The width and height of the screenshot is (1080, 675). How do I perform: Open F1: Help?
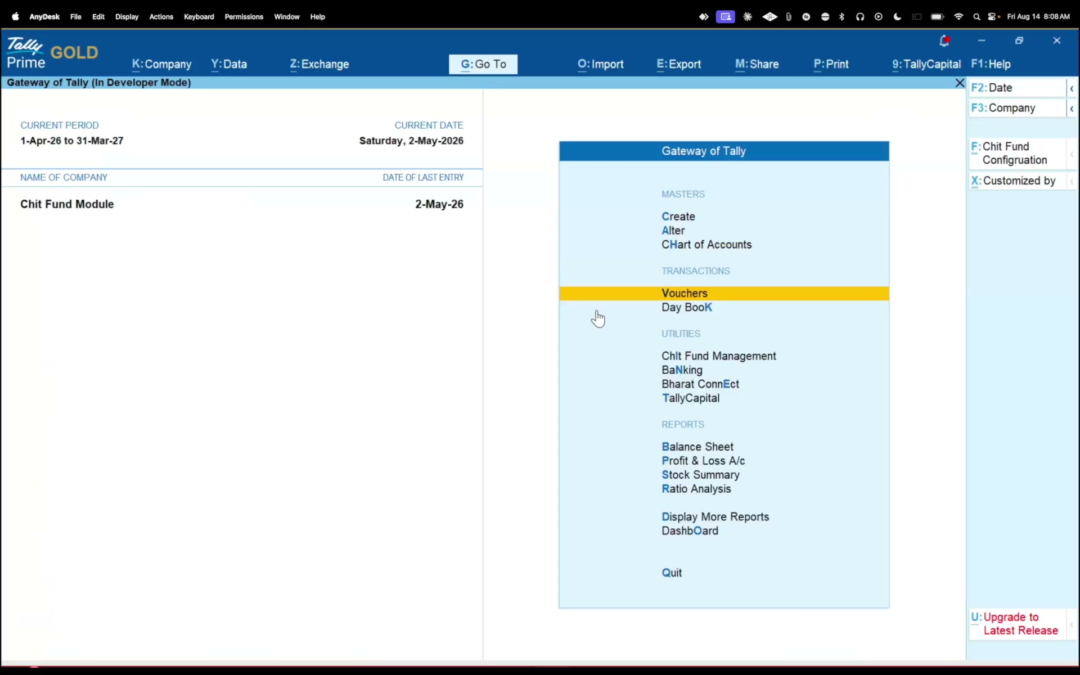(x=991, y=64)
